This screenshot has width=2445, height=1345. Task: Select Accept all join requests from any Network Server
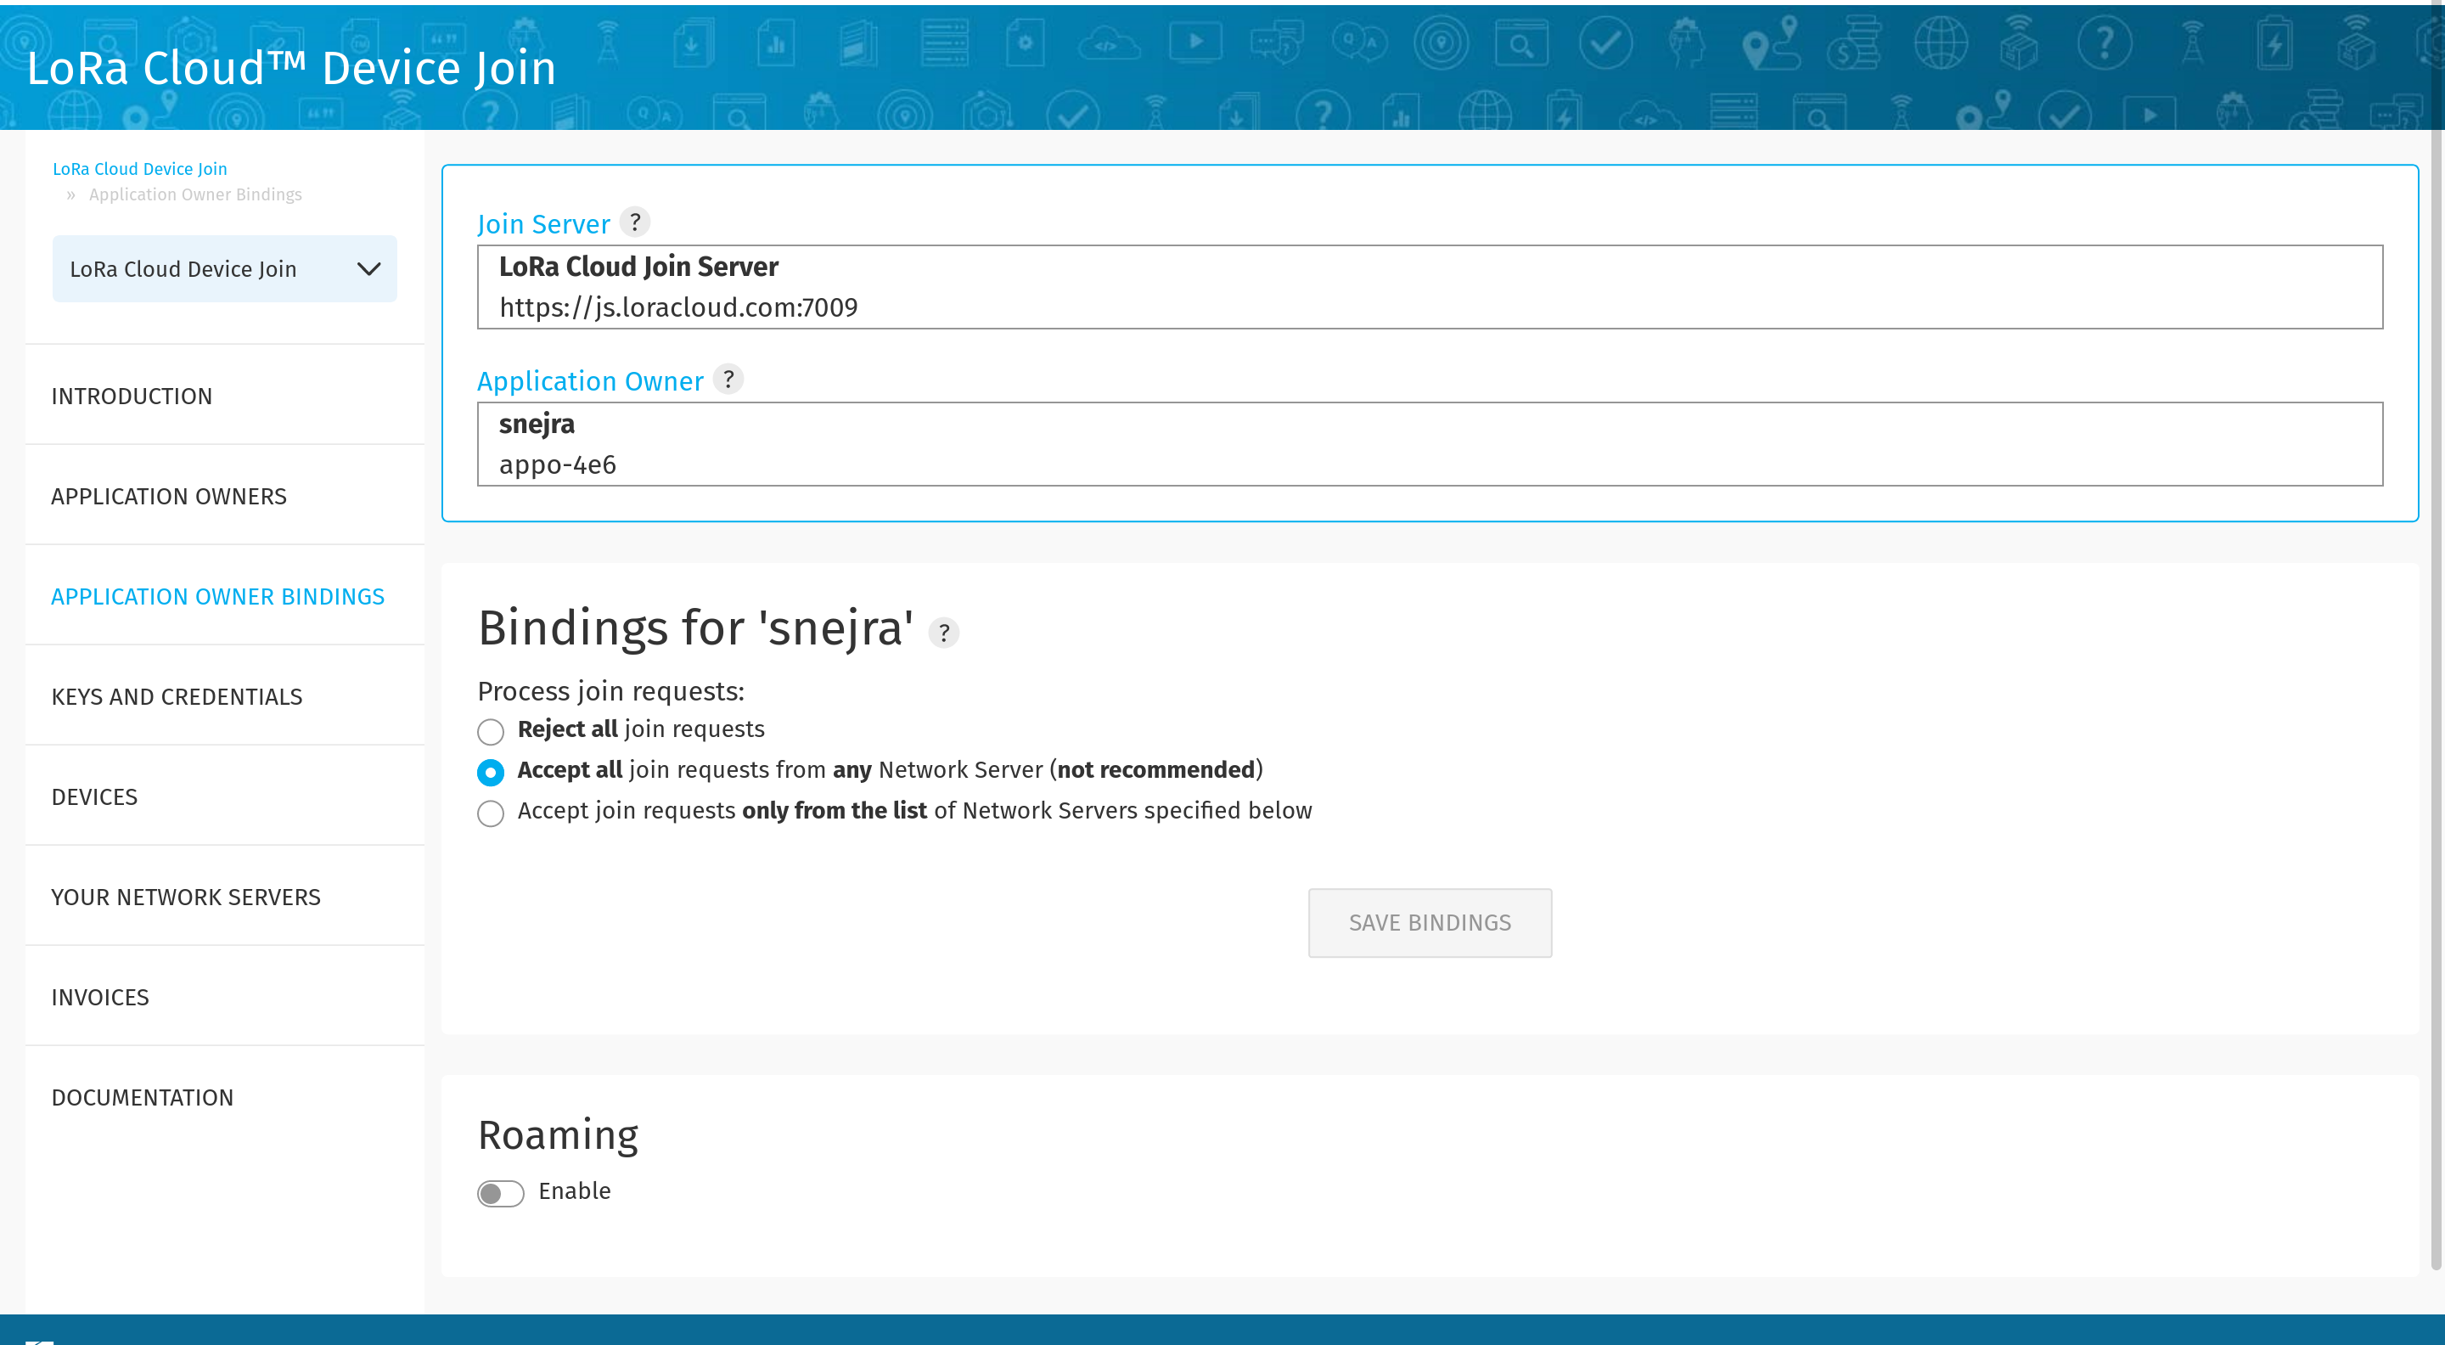pos(491,772)
